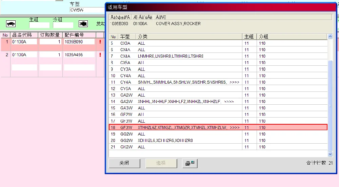Select row 7 CX4A LNMHR8 entry
The height and width of the screenshot is (187, 339).
coord(218,56)
